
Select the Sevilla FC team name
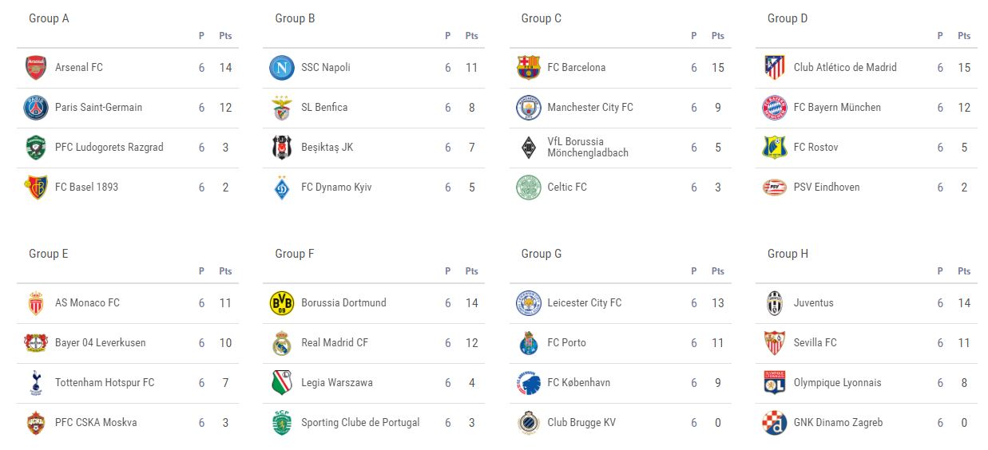pos(815,343)
